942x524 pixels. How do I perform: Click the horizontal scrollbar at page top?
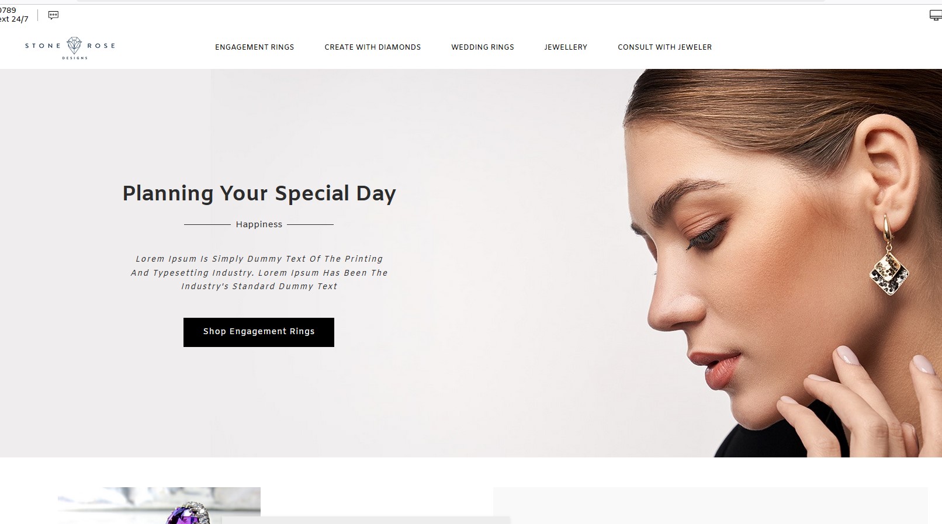tap(450, 1)
